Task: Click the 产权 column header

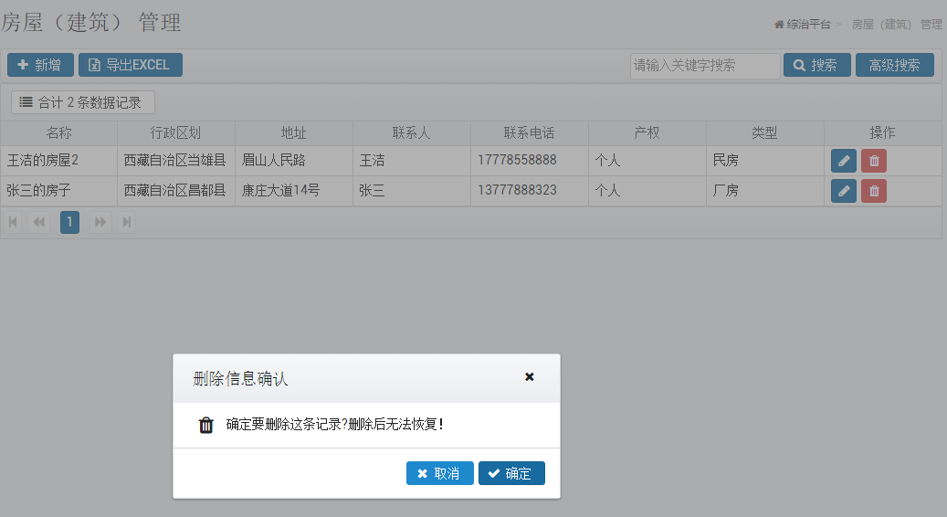Action: 647,132
